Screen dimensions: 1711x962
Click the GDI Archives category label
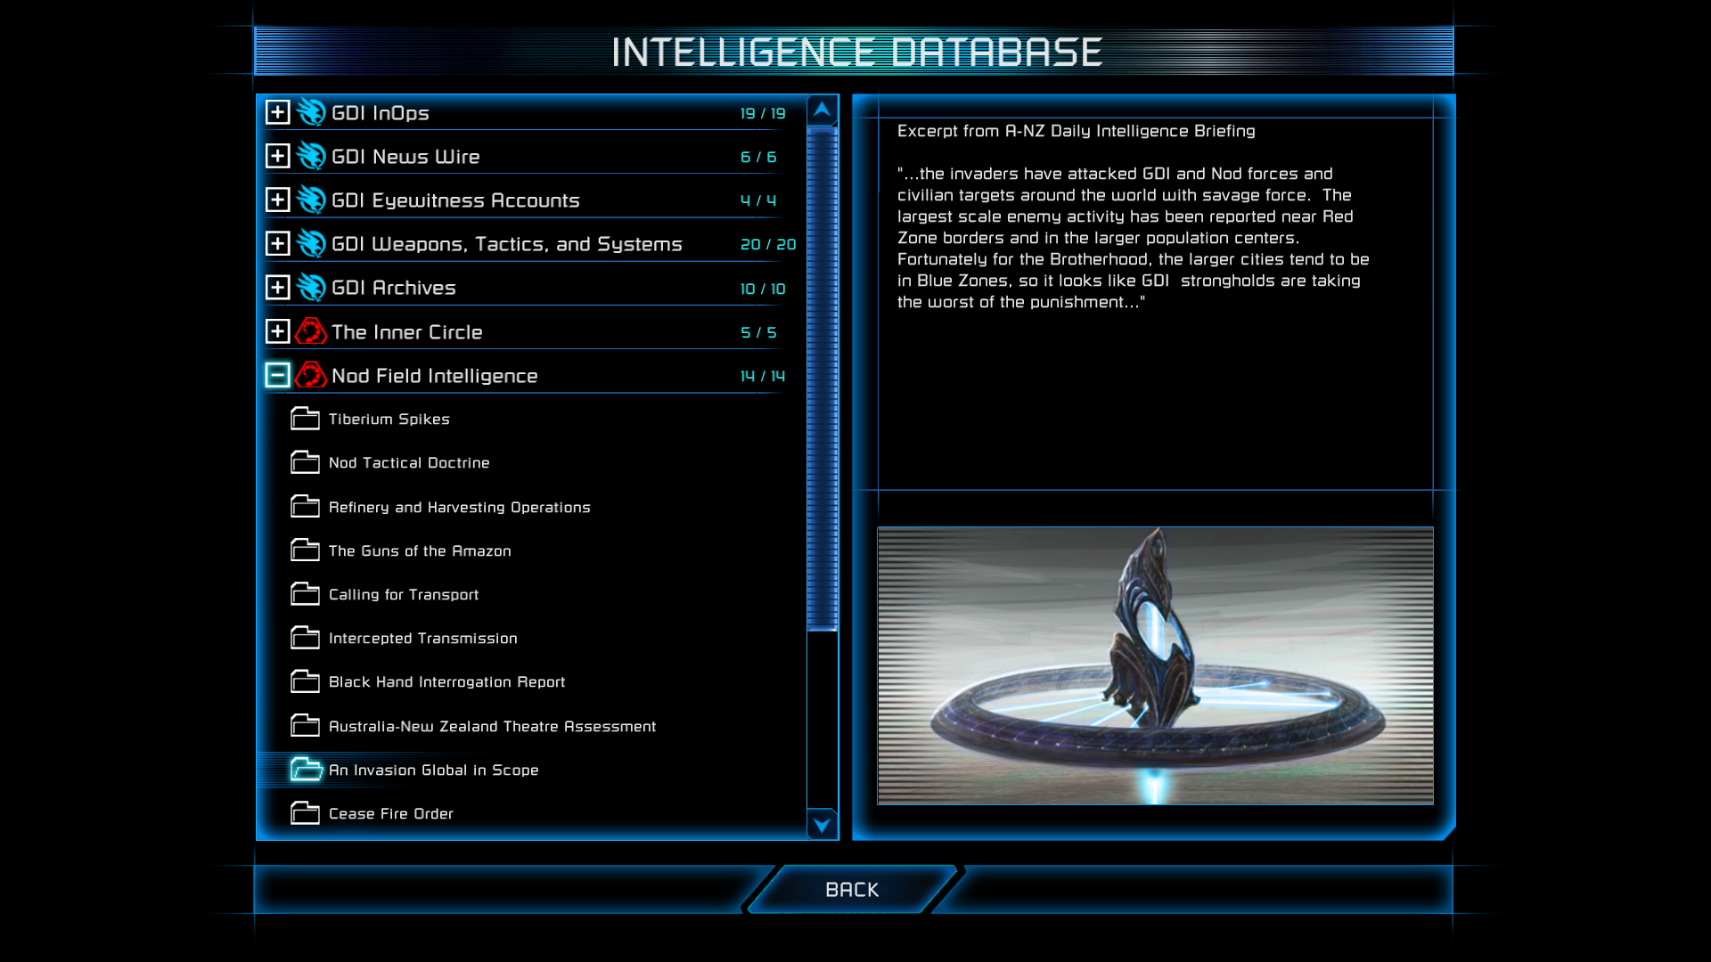tap(394, 288)
